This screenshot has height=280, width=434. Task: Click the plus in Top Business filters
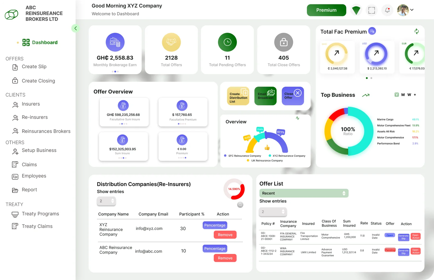(x=415, y=95)
